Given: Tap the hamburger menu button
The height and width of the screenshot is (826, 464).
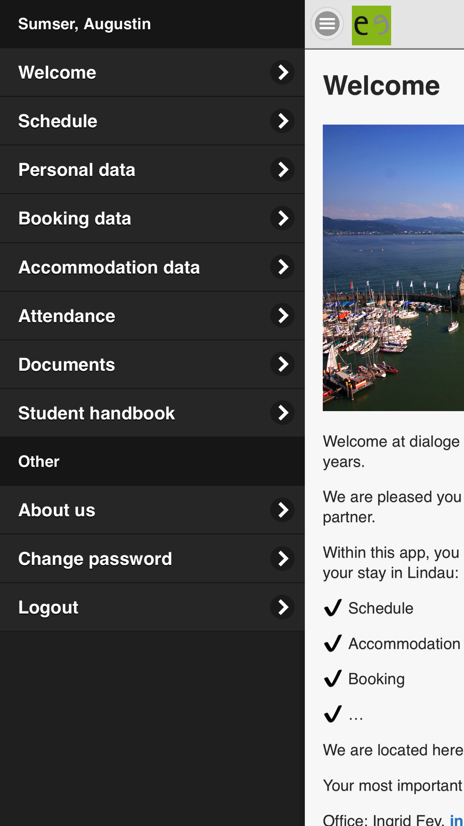Looking at the screenshot, I should [x=327, y=24].
